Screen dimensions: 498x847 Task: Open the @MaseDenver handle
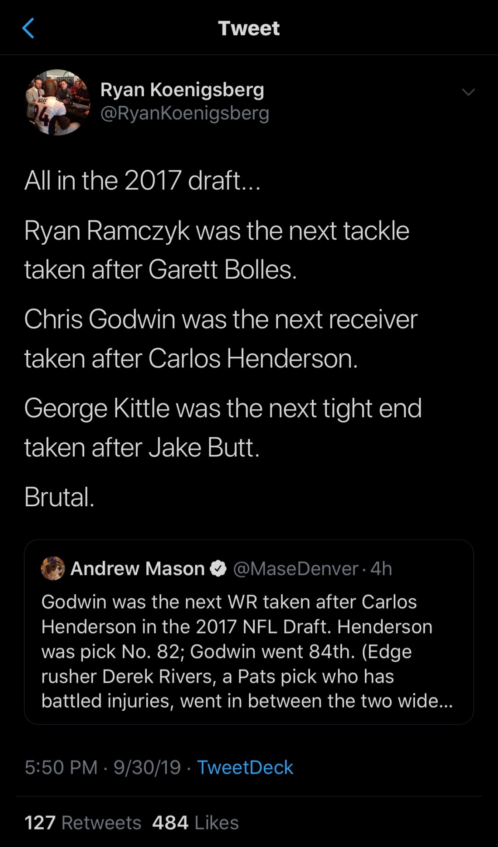(296, 568)
